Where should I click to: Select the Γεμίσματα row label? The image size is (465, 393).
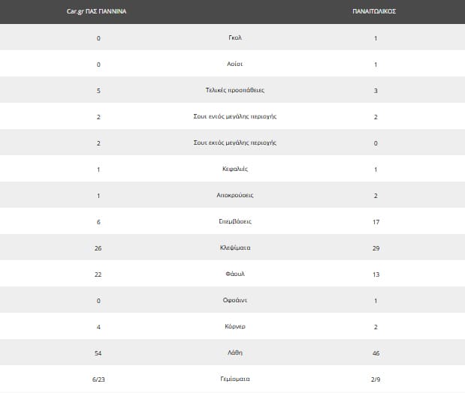tap(235, 379)
